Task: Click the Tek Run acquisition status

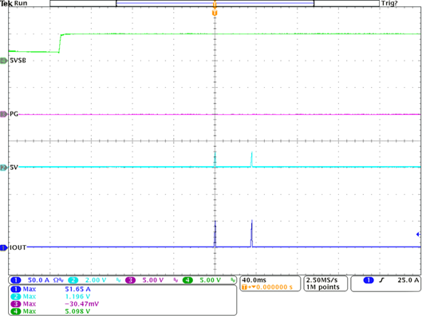Action: [14, 3]
